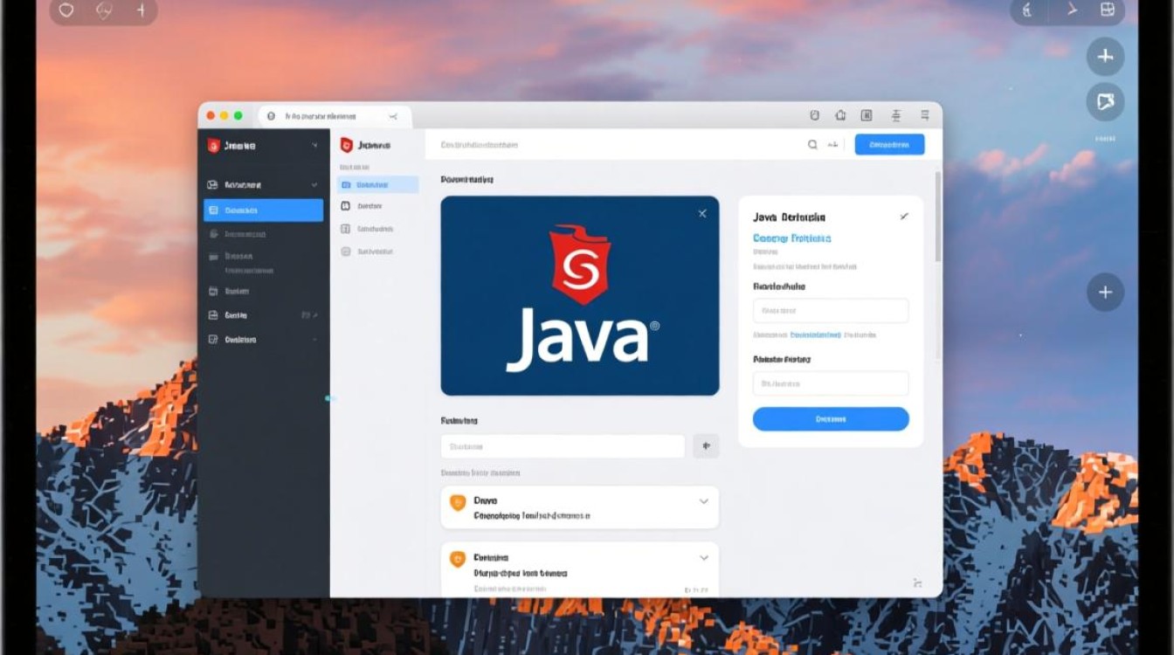
Task: Expand the first orange-shield list card using its chevron
Action: pyautogui.click(x=703, y=502)
